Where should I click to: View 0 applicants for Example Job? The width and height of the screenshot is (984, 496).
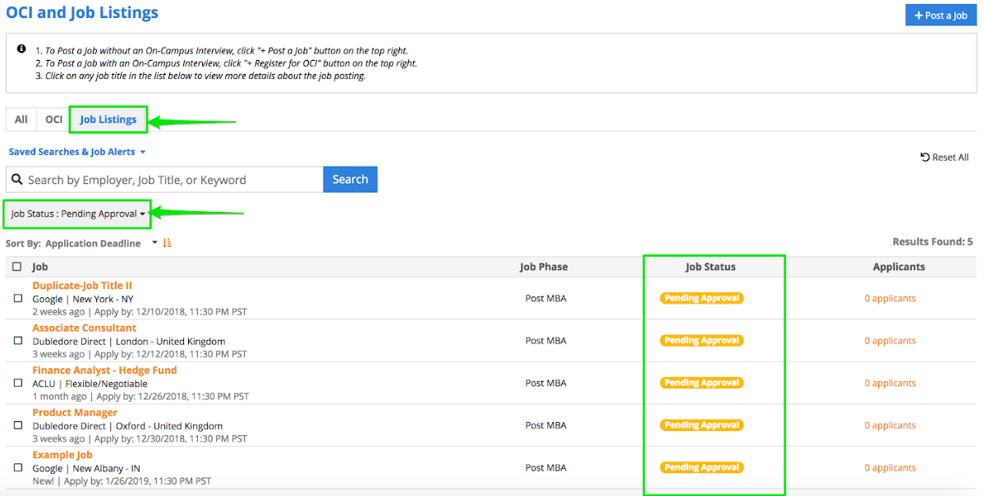(x=890, y=468)
